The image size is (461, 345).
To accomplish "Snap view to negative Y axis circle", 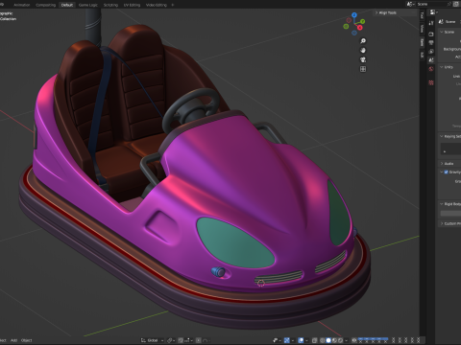I will 346,27.
